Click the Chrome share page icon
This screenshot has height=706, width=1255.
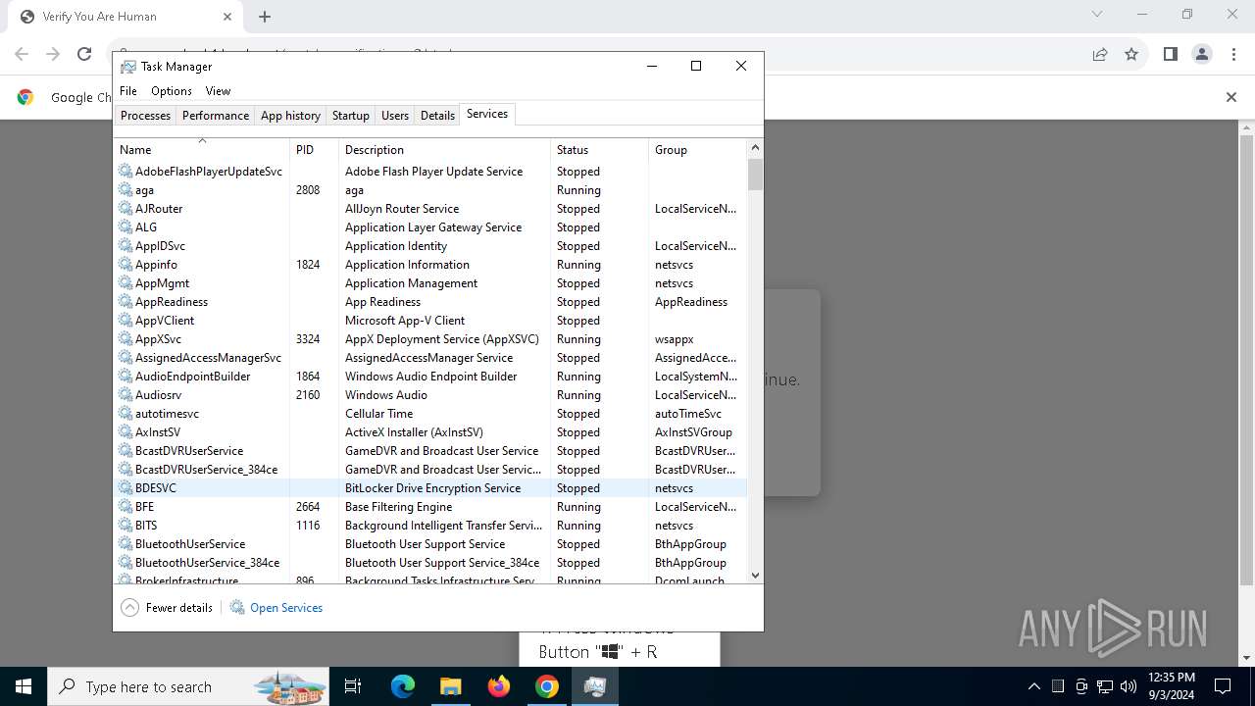pos(1100,54)
